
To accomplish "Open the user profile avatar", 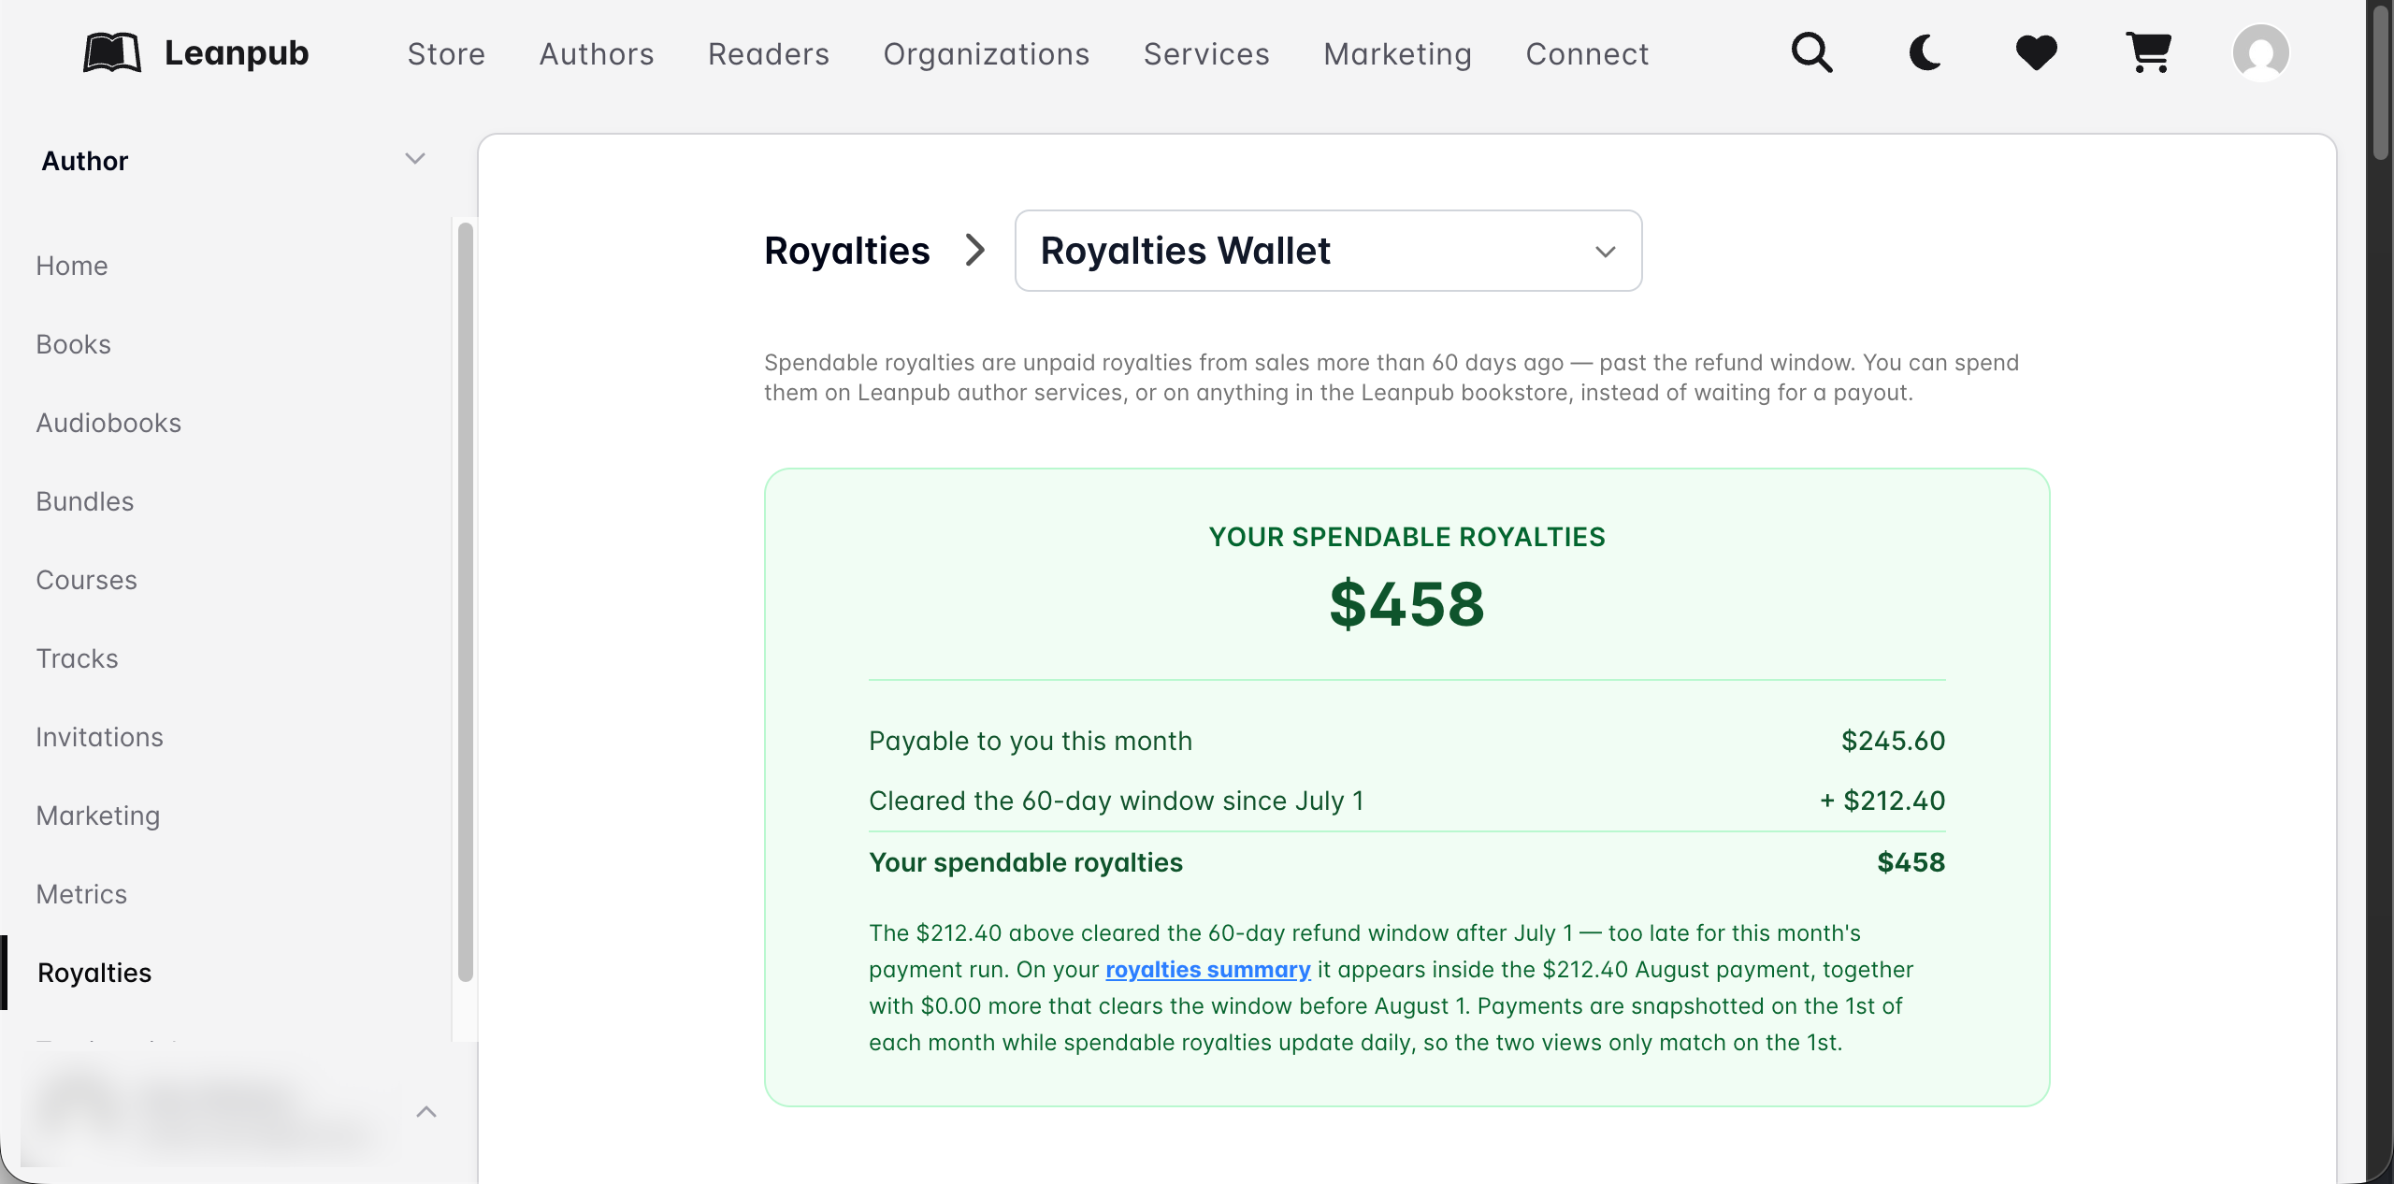I will (x=2260, y=52).
